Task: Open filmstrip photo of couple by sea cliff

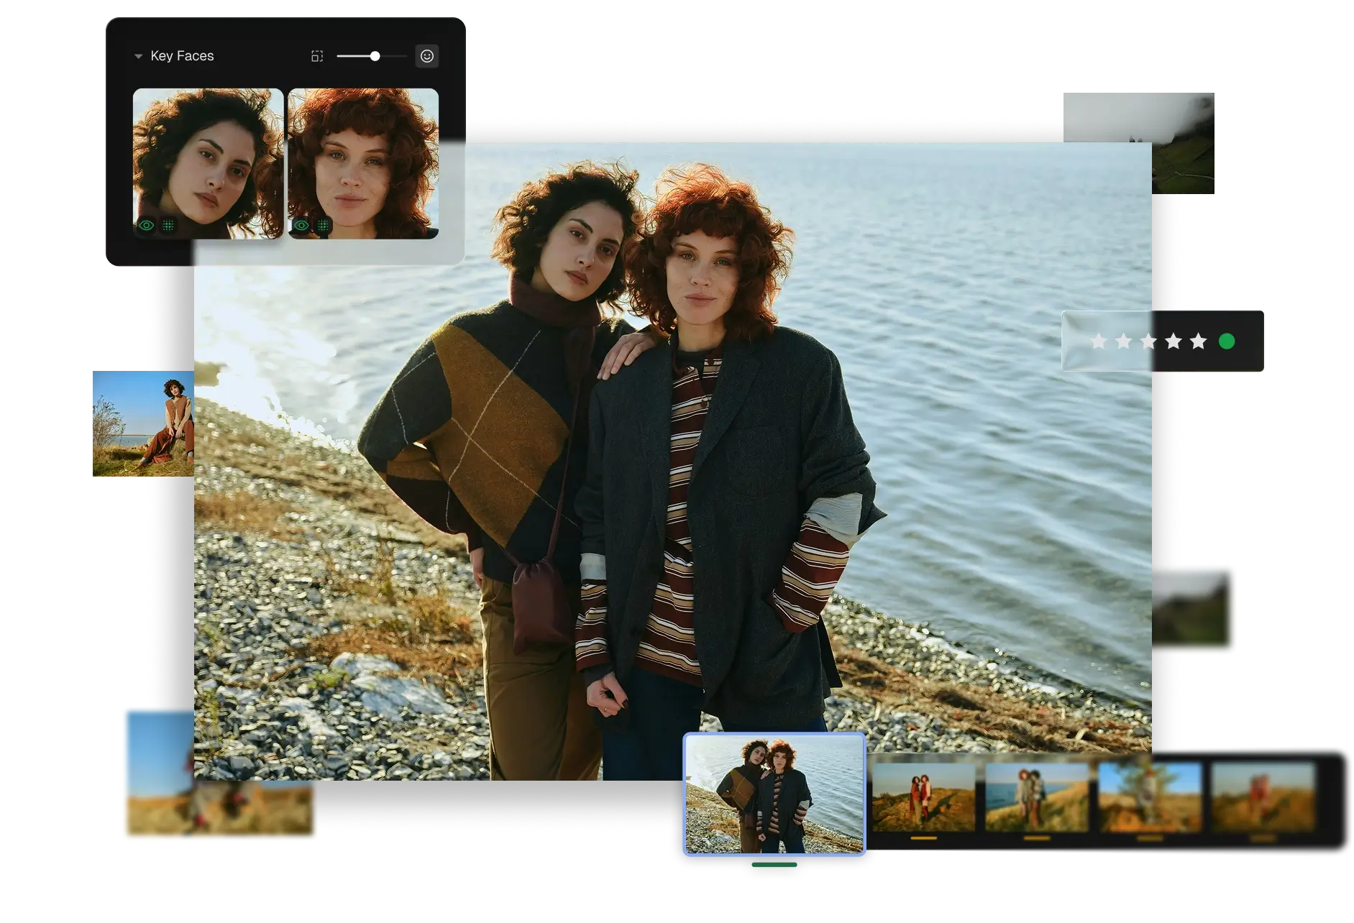Action: (x=1036, y=796)
